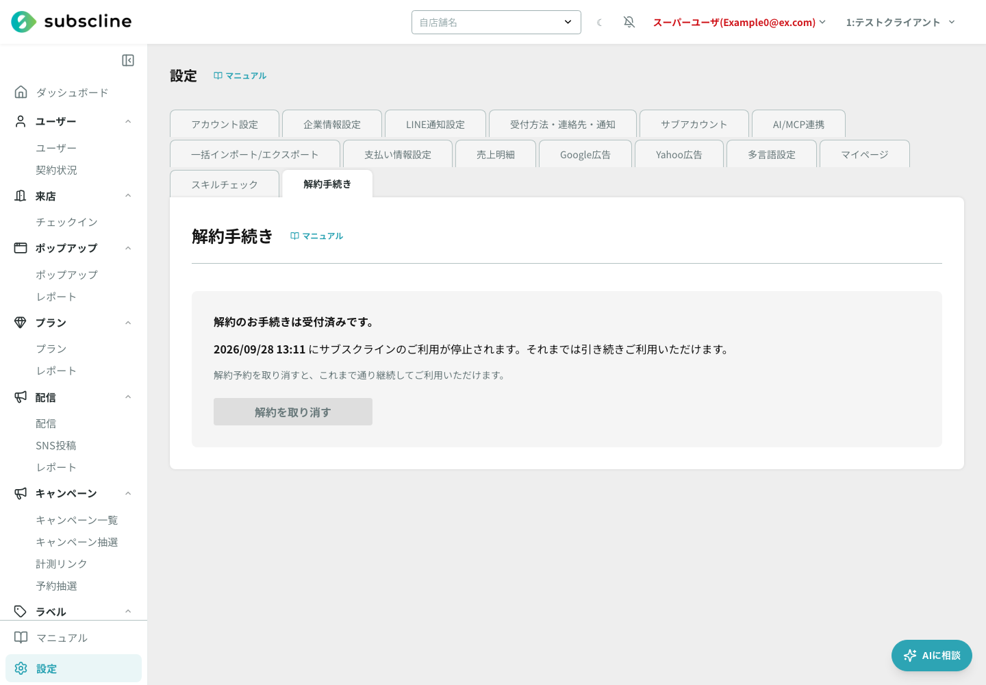Screen dimensions: 986x685
Task: Collapse the ユーザー sidebar section
Action: coord(128,121)
